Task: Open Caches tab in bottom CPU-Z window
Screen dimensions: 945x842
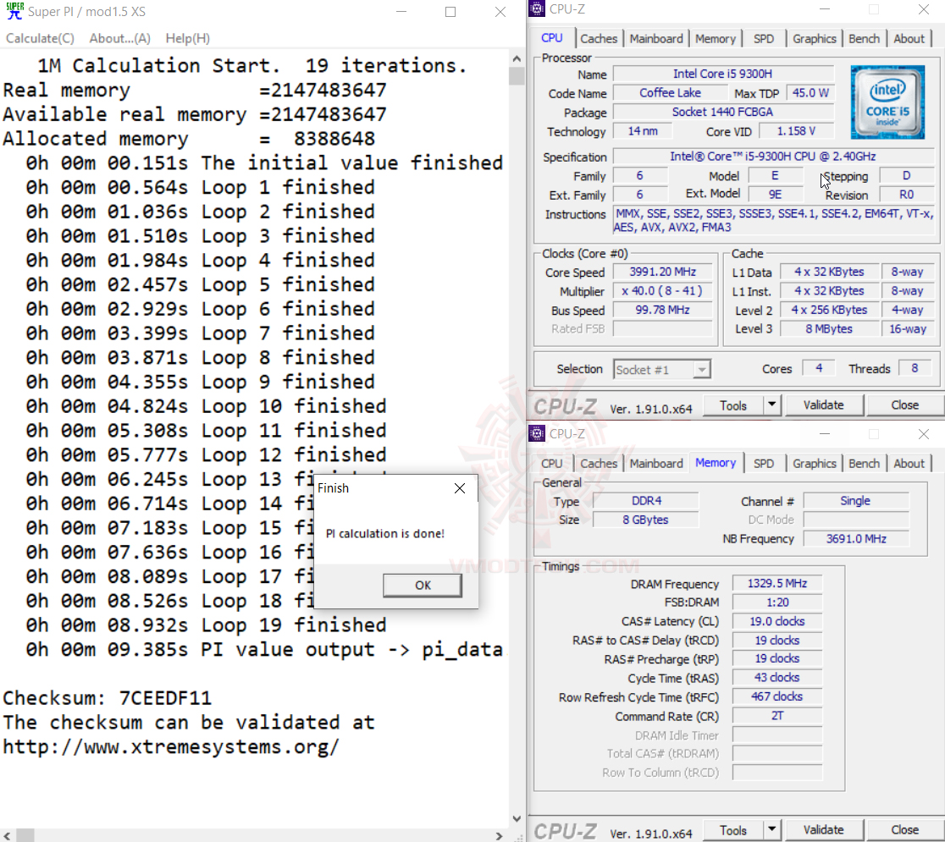Action: [x=599, y=463]
